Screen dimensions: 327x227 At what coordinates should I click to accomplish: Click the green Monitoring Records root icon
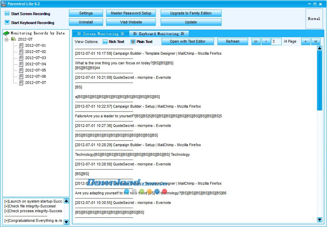pyautogui.click(x=6, y=33)
